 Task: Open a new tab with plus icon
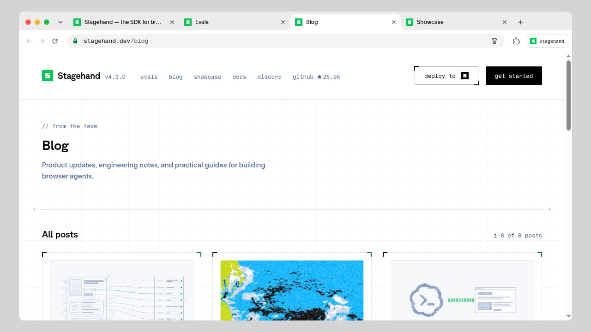click(x=520, y=22)
